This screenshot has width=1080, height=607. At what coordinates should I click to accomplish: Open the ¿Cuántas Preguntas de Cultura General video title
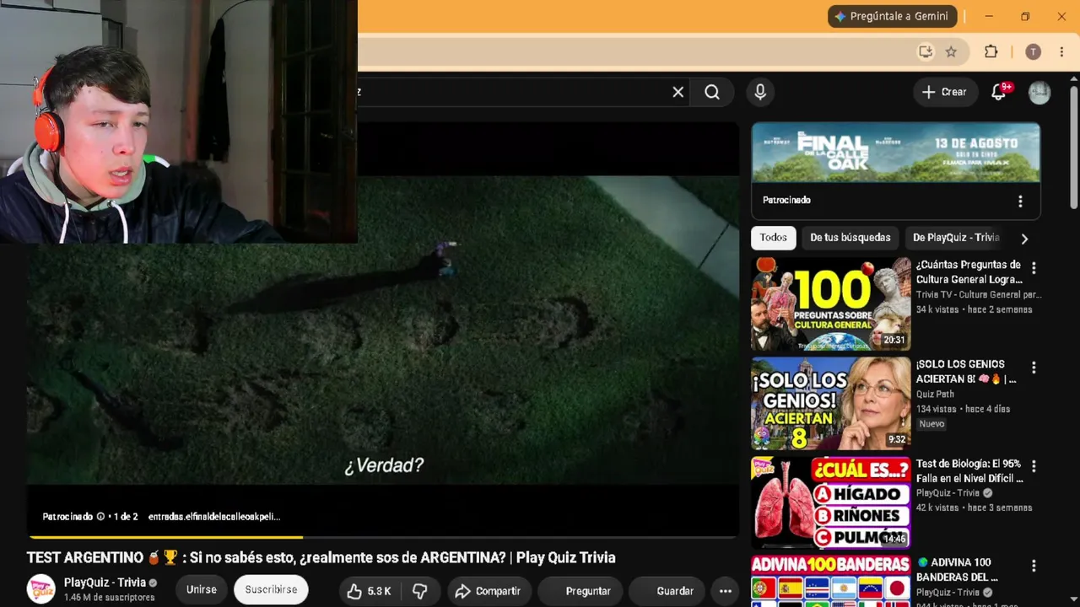tap(969, 272)
